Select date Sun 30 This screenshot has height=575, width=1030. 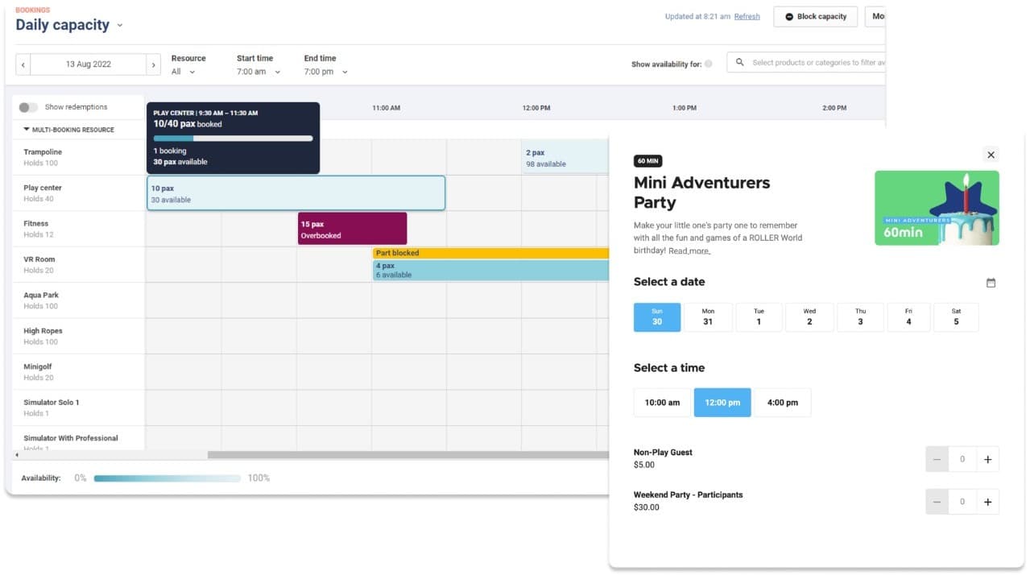[657, 317]
